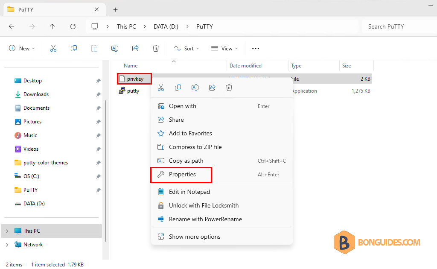Click the Delete trash icon in the top toolbar

coord(156,49)
